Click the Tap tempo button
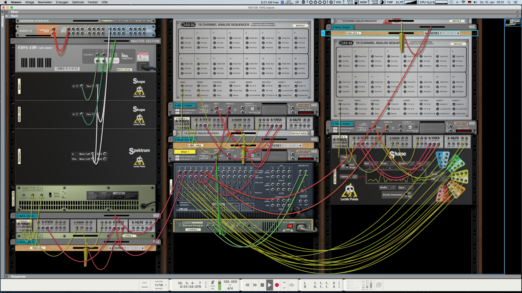This screenshot has height=293, width=522. [230, 285]
